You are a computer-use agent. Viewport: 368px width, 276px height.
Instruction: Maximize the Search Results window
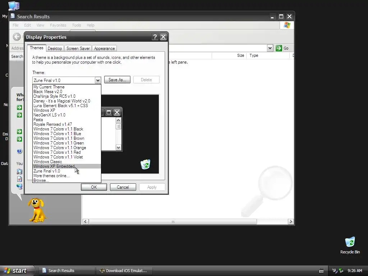click(x=281, y=17)
